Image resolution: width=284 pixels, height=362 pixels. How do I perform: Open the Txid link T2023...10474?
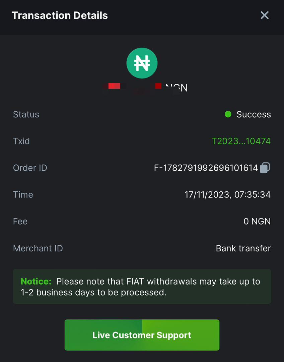tap(241, 141)
